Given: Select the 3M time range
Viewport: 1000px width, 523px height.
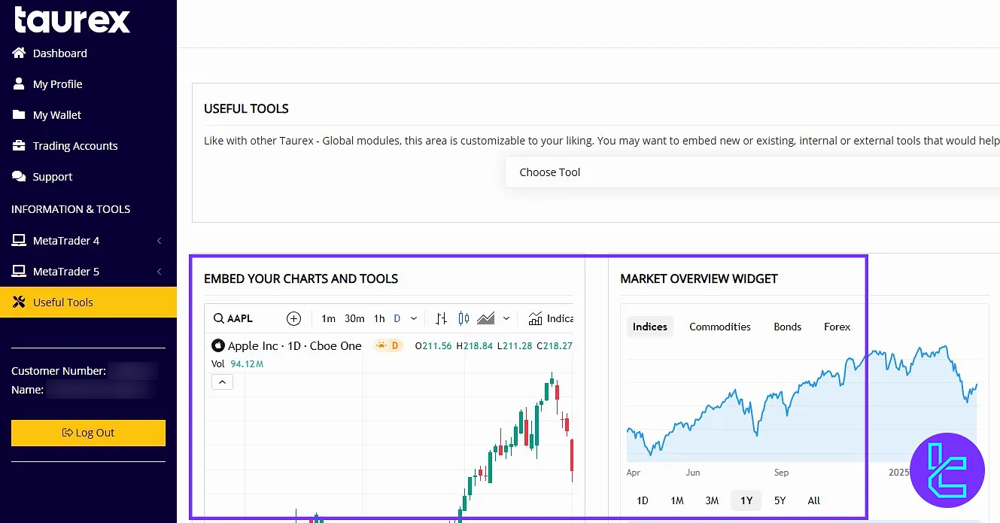Looking at the screenshot, I should [x=712, y=500].
